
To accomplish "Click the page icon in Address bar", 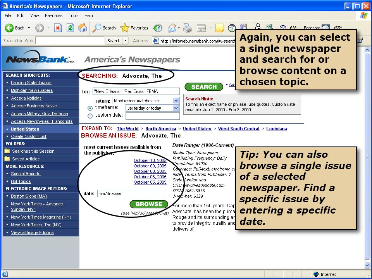I will 156,41.
